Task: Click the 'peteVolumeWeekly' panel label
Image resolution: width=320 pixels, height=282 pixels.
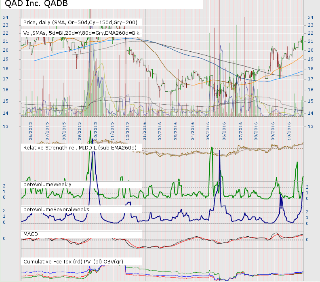Action: click(47, 185)
